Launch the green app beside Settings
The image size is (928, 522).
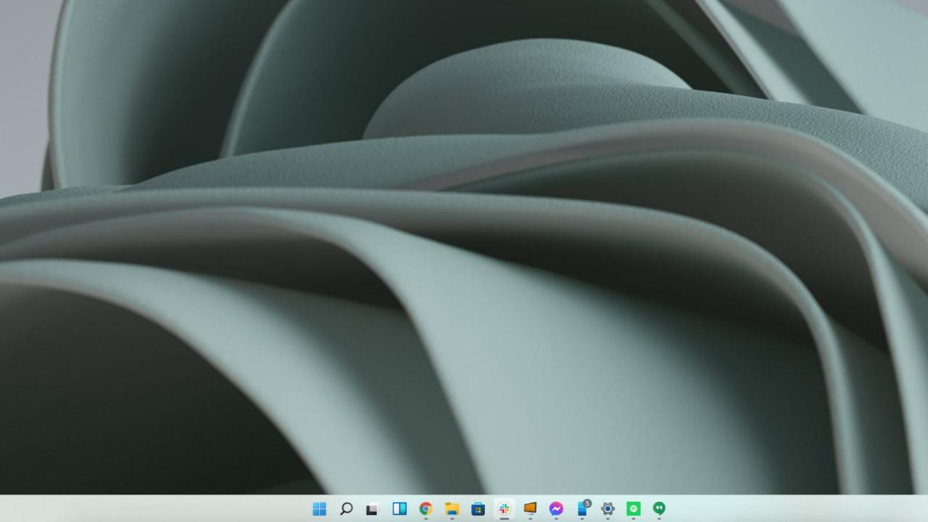634,509
